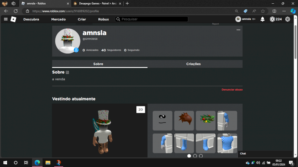Open the Mercado menu item
This screenshot has height=167, width=298.
tap(58, 19)
